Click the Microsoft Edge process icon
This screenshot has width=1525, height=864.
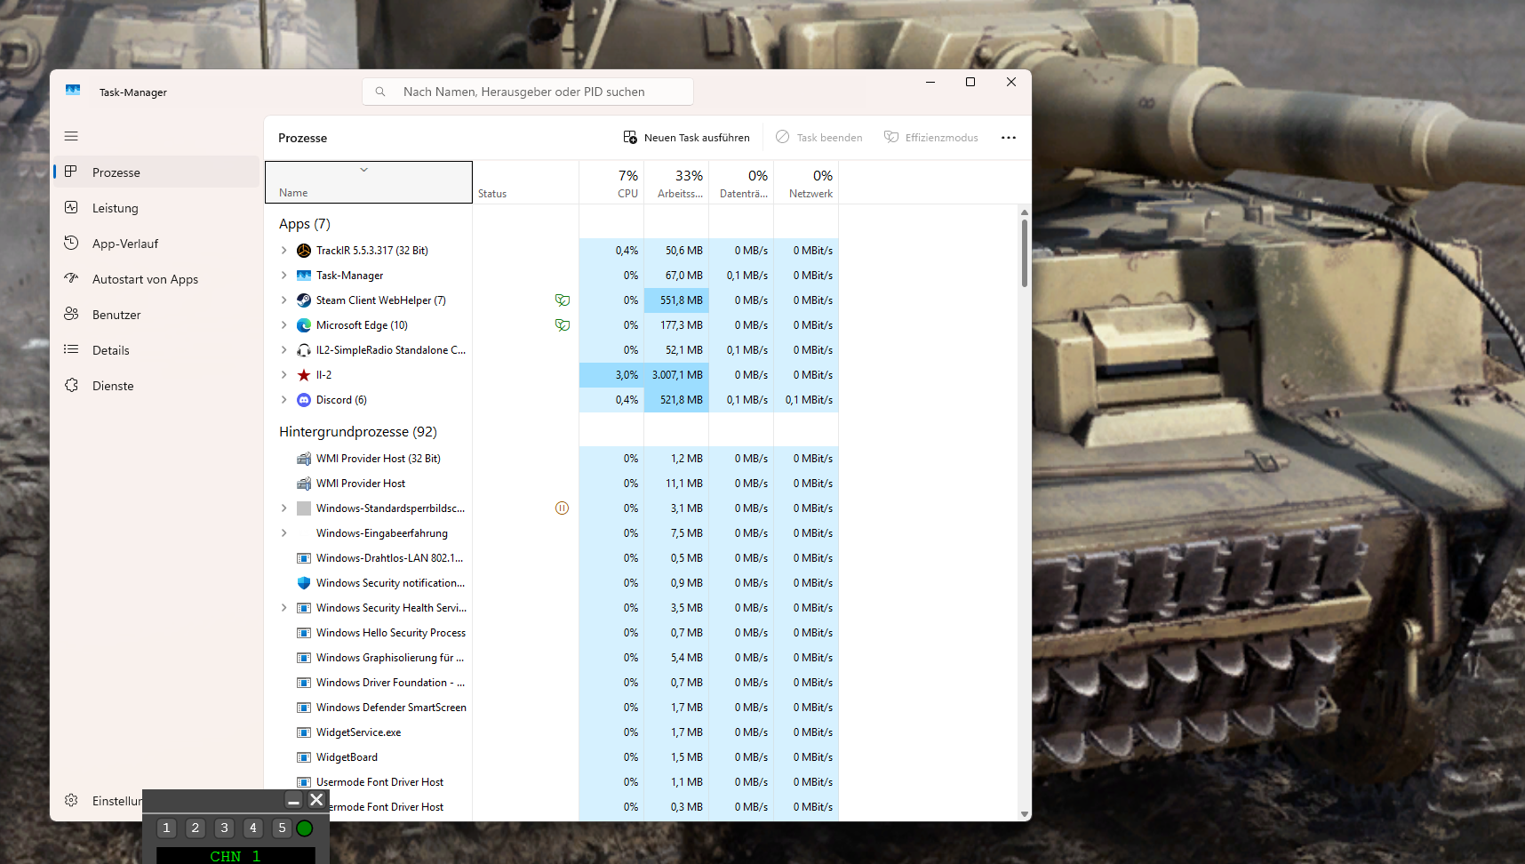pos(304,325)
